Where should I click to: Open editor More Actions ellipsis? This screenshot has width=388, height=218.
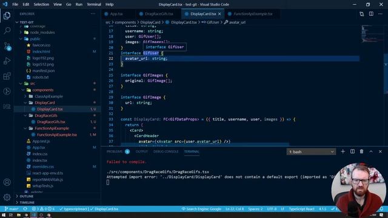(380, 14)
